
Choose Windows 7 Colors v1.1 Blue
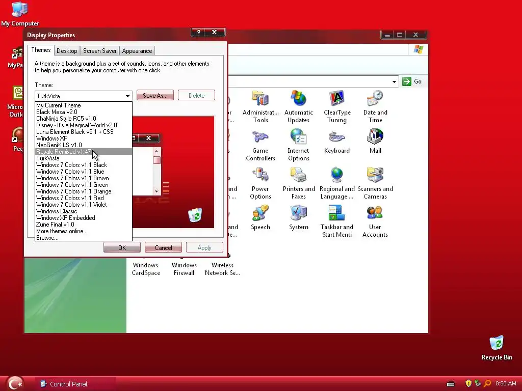[84, 172]
